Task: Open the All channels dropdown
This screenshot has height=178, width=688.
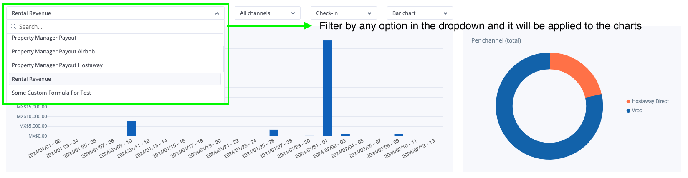Action: [267, 13]
